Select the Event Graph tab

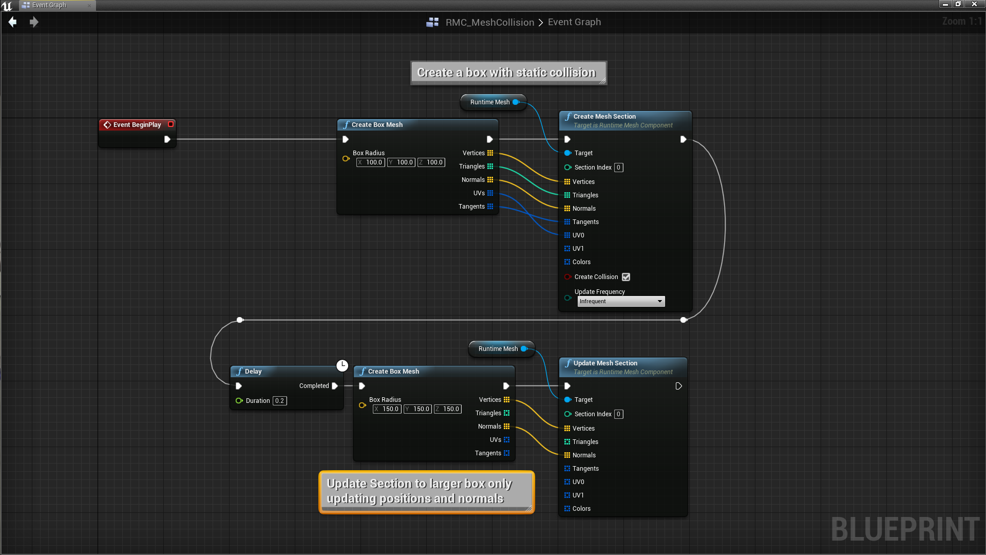click(49, 5)
